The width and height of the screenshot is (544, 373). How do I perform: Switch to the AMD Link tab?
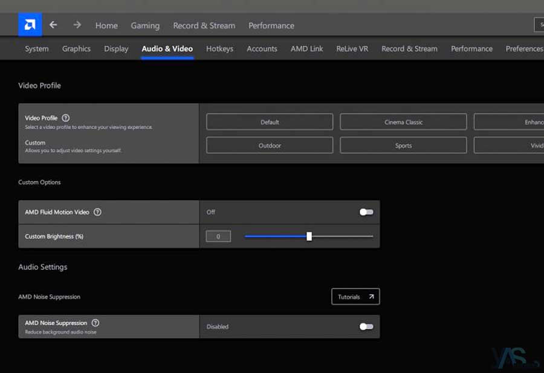[x=306, y=49]
